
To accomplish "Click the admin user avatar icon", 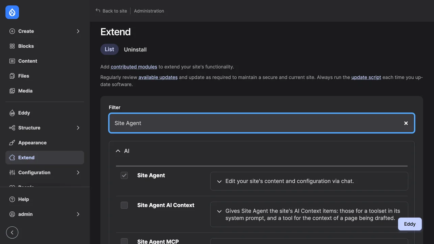I will tap(12, 214).
